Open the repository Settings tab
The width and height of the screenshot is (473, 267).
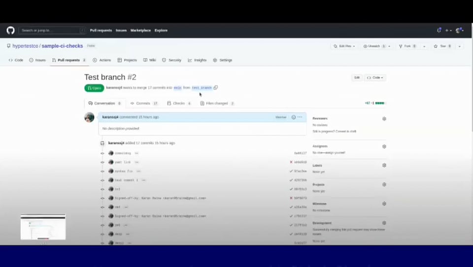tap(223, 60)
